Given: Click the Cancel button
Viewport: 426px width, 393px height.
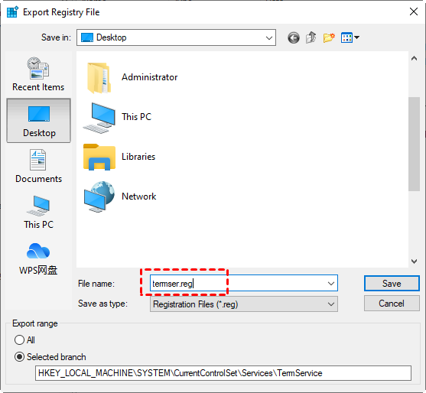Looking at the screenshot, I should tap(392, 304).
